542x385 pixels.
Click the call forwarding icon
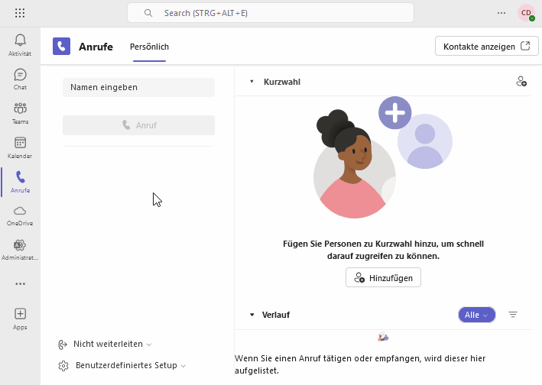coord(63,345)
